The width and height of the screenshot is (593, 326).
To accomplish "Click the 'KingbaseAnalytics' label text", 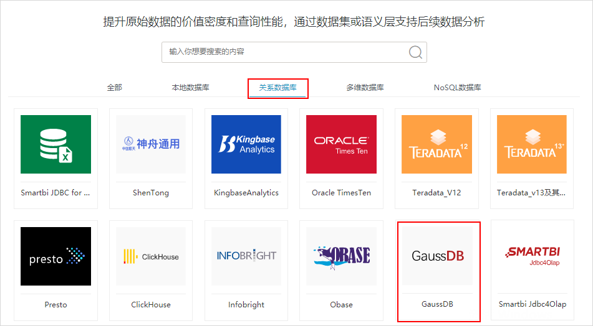I will pos(246,193).
